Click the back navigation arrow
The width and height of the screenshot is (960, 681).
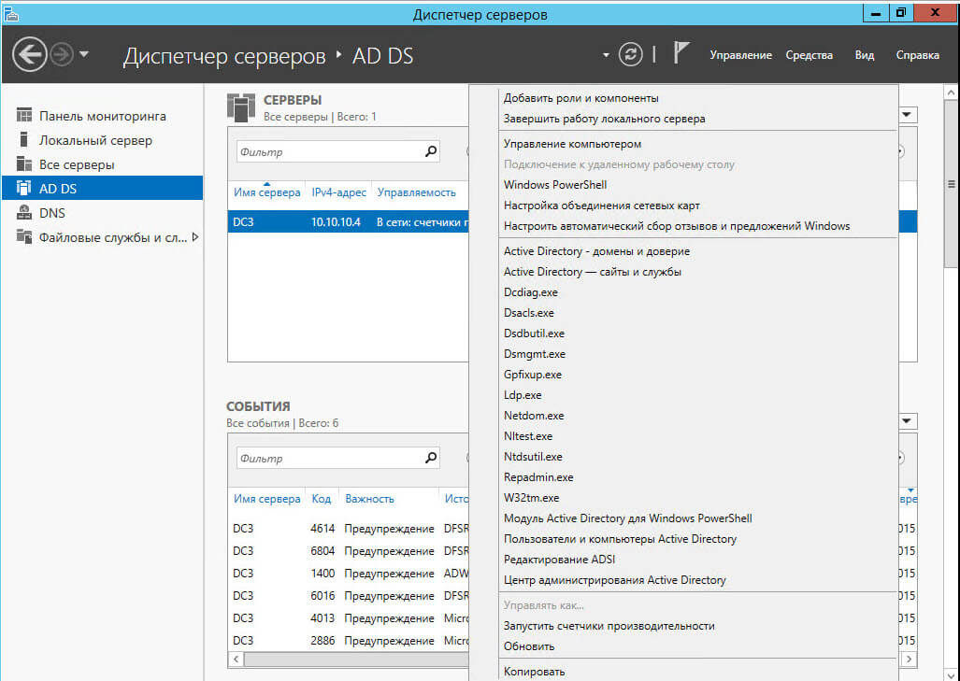point(29,55)
